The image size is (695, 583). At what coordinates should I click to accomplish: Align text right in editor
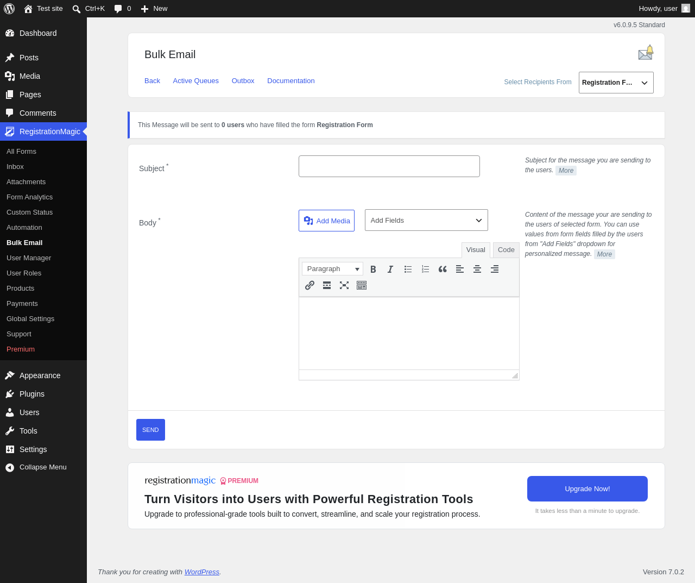point(495,269)
